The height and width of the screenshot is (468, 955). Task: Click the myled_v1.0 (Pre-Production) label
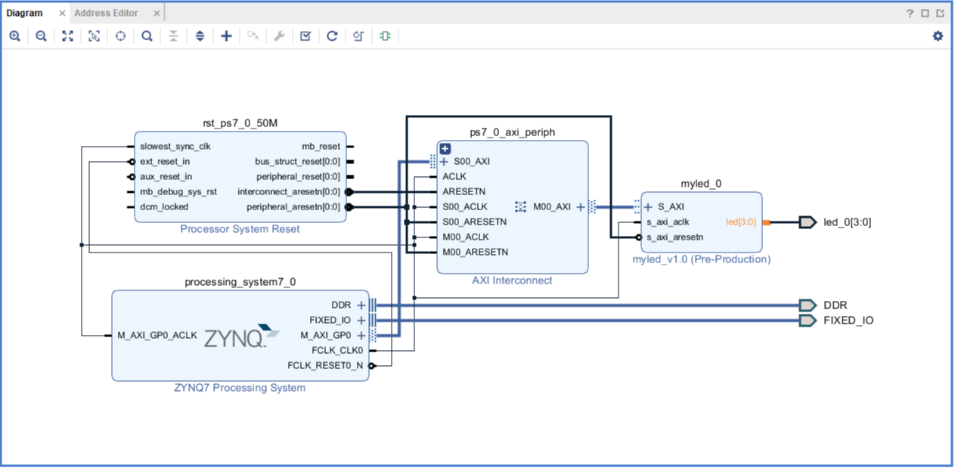[x=701, y=259]
